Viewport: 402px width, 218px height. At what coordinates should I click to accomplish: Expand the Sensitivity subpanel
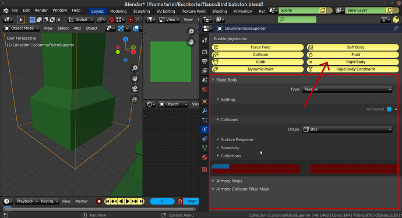click(x=218, y=147)
